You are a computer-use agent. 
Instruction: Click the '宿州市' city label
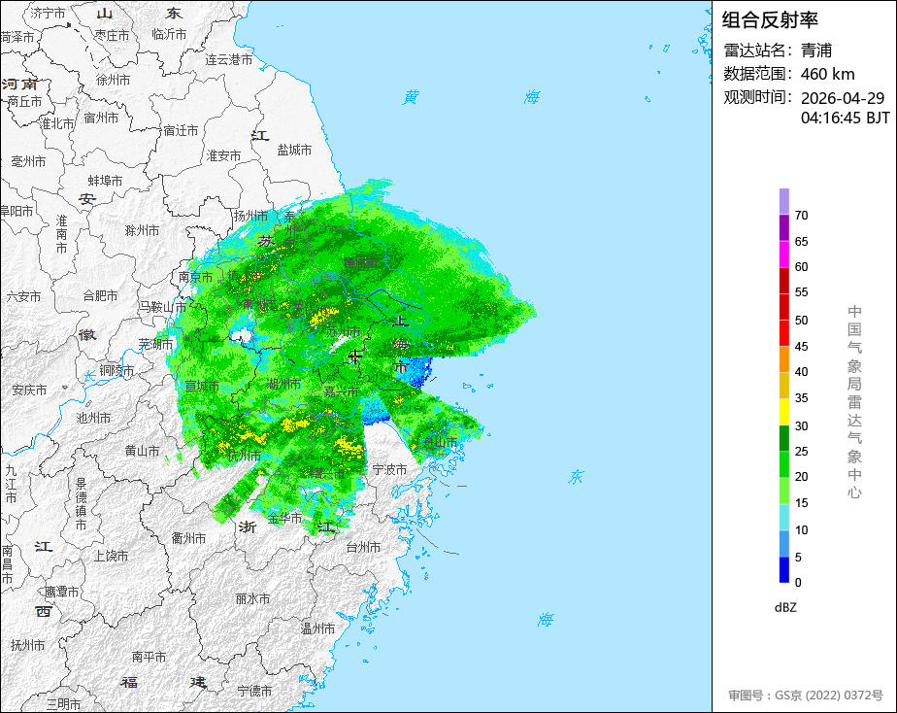tap(101, 118)
